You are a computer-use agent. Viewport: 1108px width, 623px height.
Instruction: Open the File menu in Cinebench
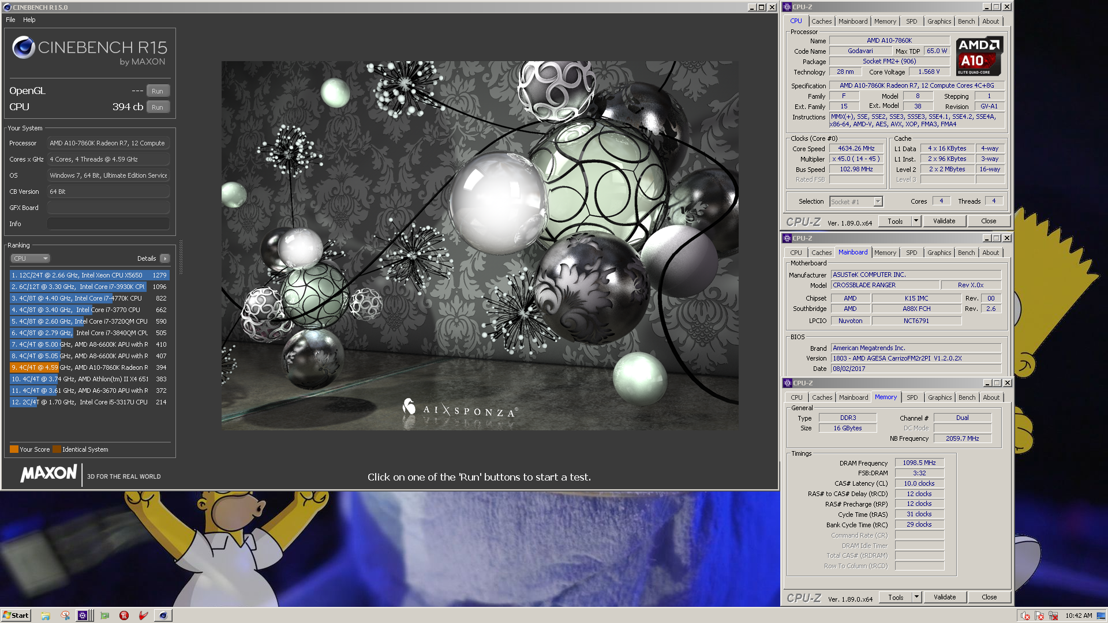(x=10, y=20)
